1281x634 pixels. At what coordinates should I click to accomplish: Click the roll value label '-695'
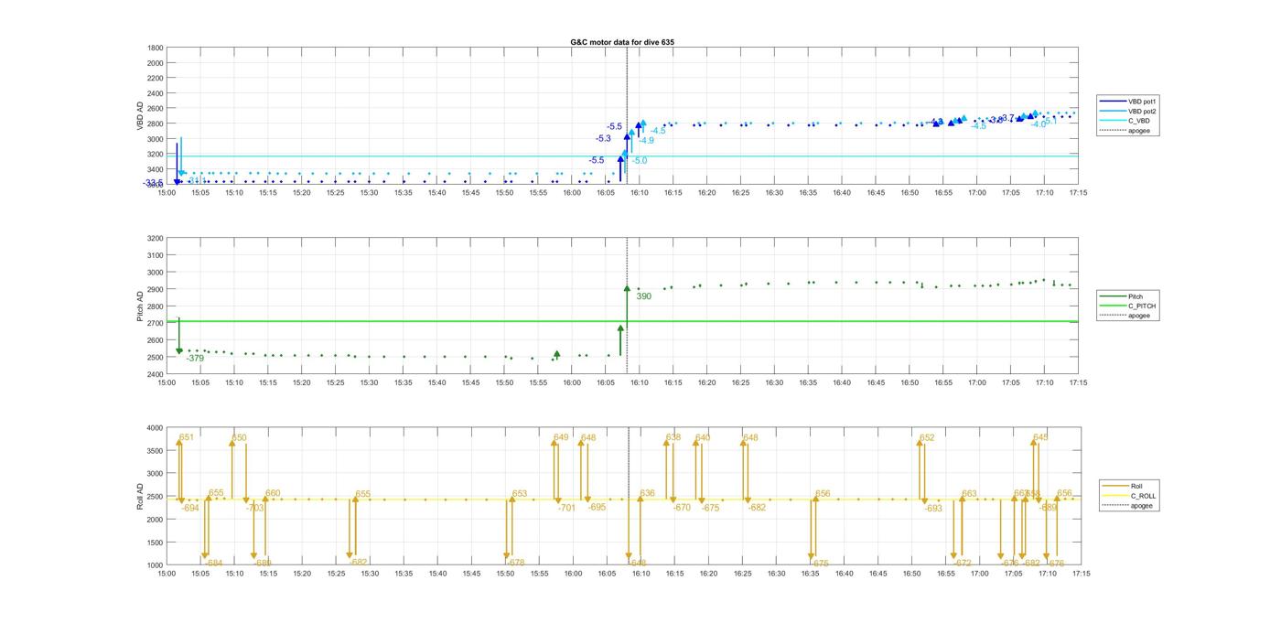[x=597, y=507]
